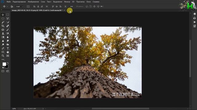Toggle Quick Mask mode
The width and height of the screenshot is (197, 110).
(x=3, y=71)
